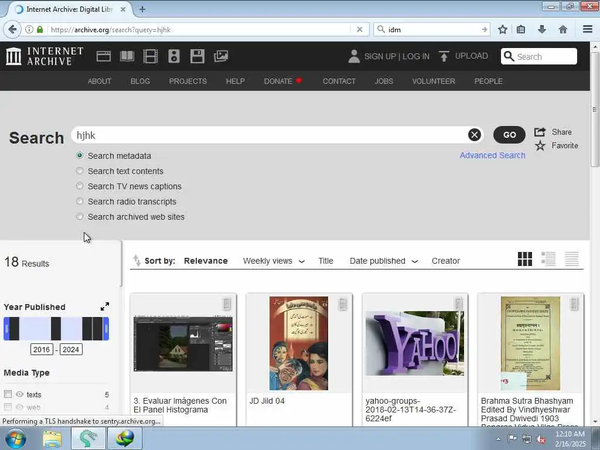This screenshot has height=450, width=600.
Task: Go back with browser back arrow
Action: [12, 29]
